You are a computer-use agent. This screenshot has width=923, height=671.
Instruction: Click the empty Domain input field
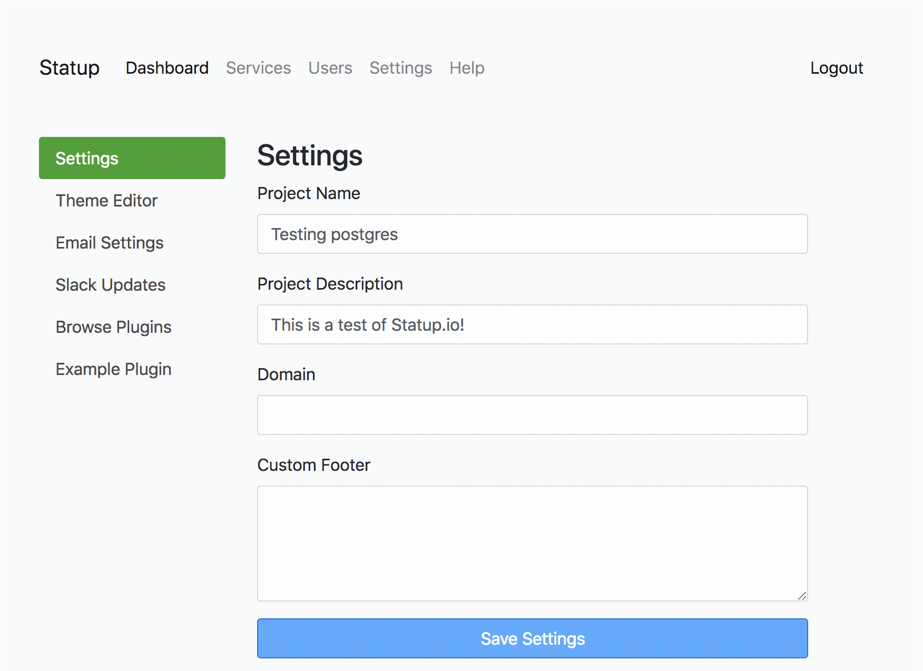[532, 415]
